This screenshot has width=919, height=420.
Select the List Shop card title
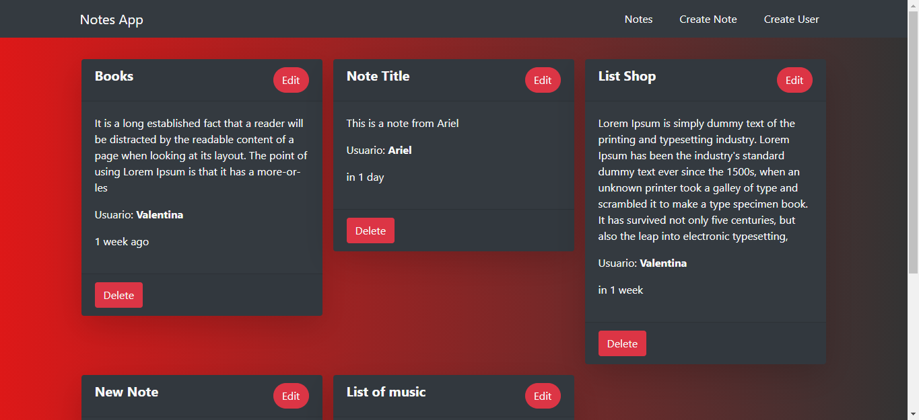click(627, 76)
